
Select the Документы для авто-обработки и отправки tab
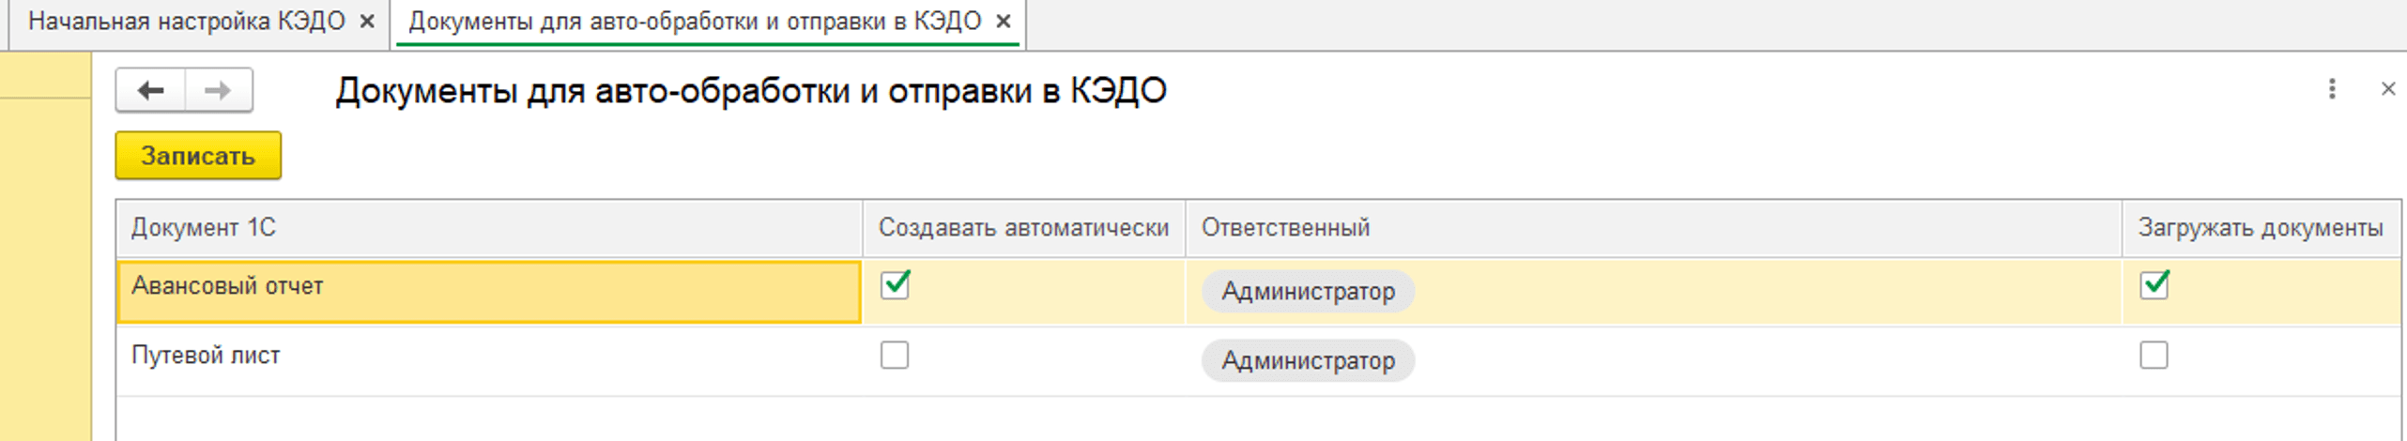point(695,21)
